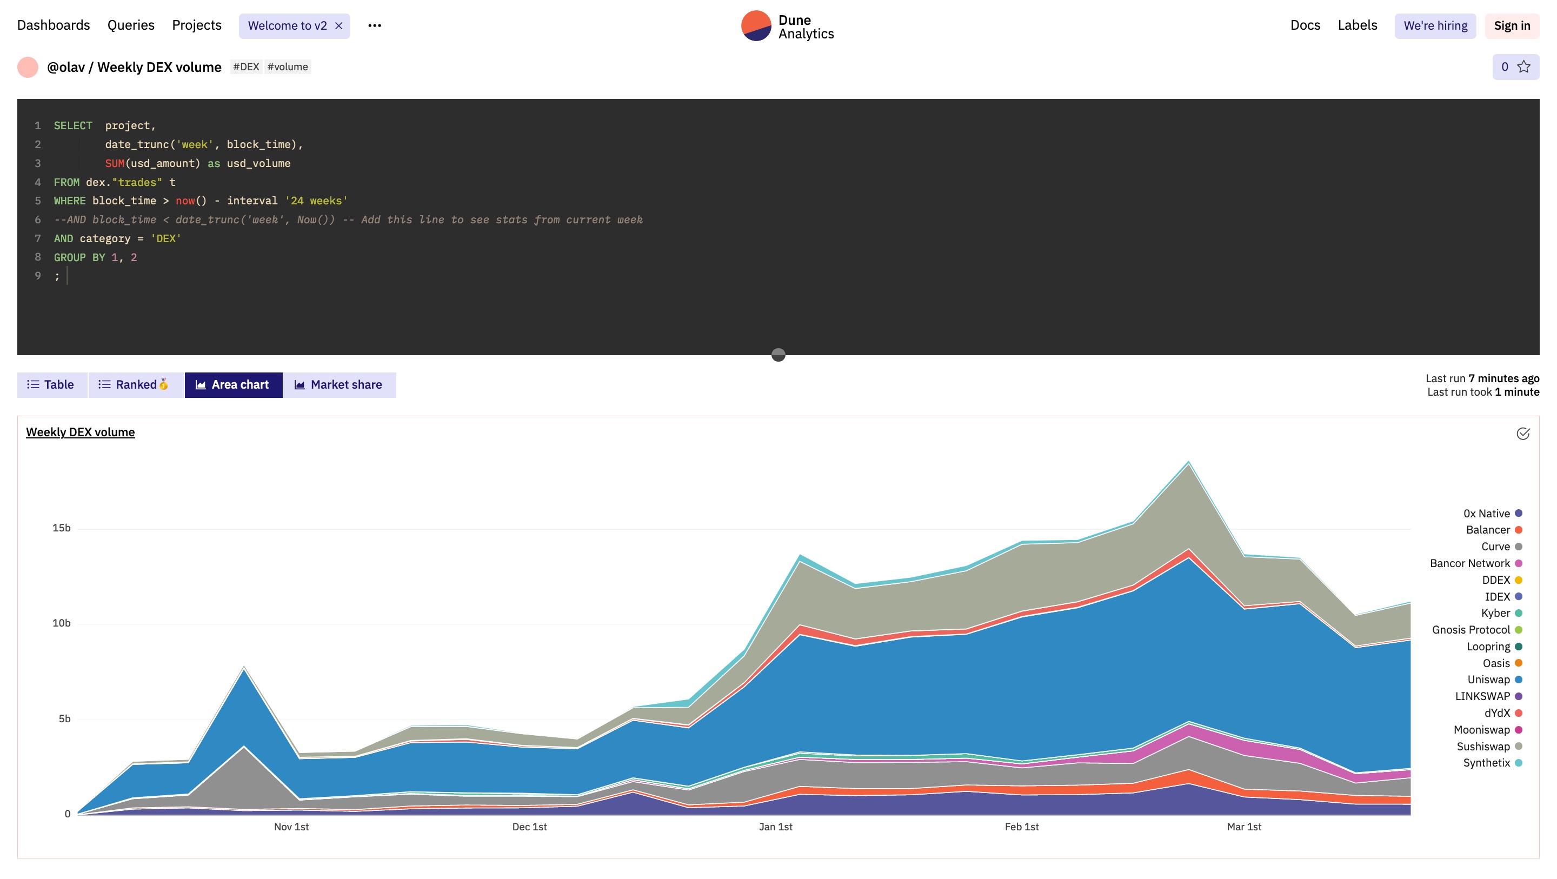Open the Labels link
The width and height of the screenshot is (1557, 879).
click(x=1357, y=25)
